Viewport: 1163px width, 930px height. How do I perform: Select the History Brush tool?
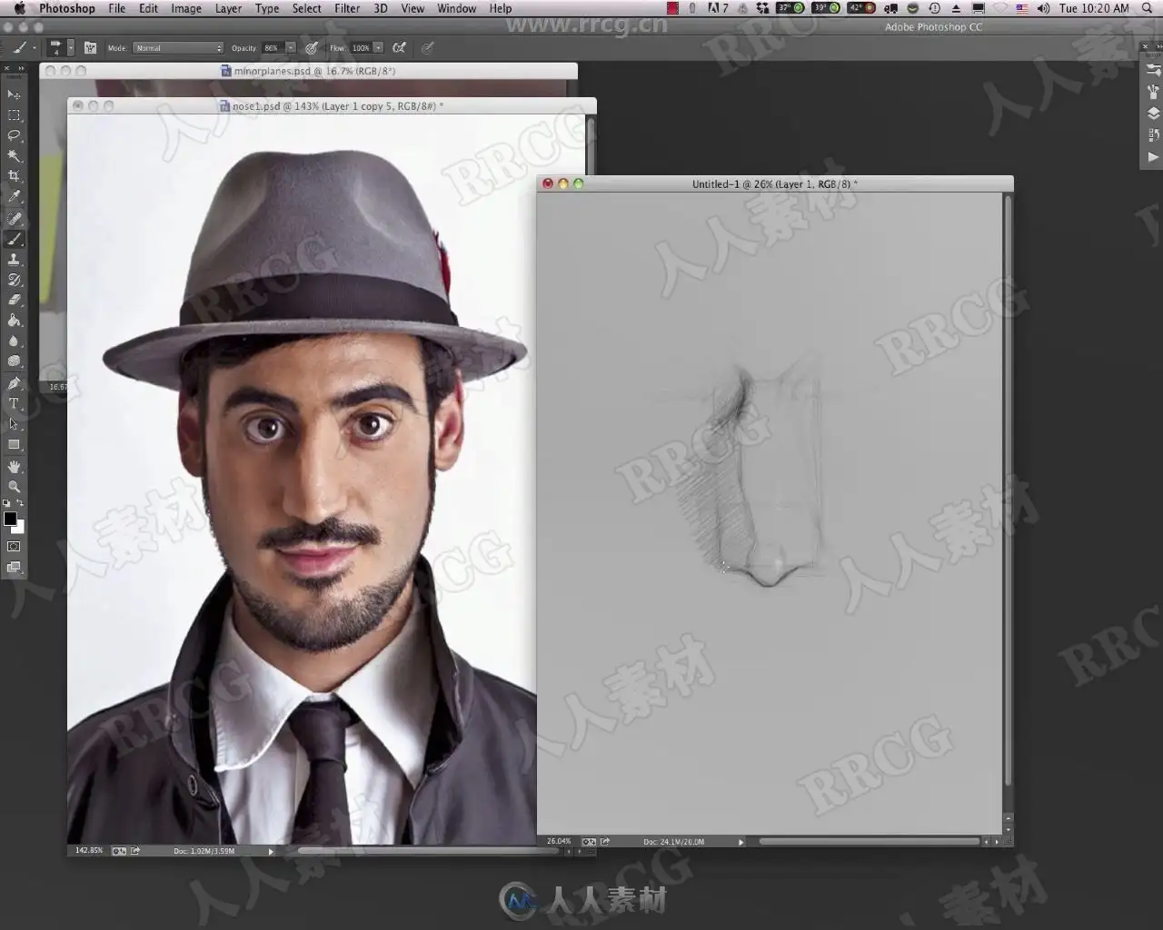tap(14, 280)
